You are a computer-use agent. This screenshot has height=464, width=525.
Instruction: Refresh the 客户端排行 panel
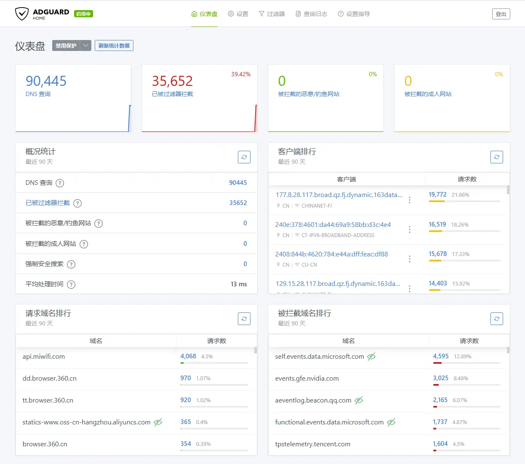point(497,157)
